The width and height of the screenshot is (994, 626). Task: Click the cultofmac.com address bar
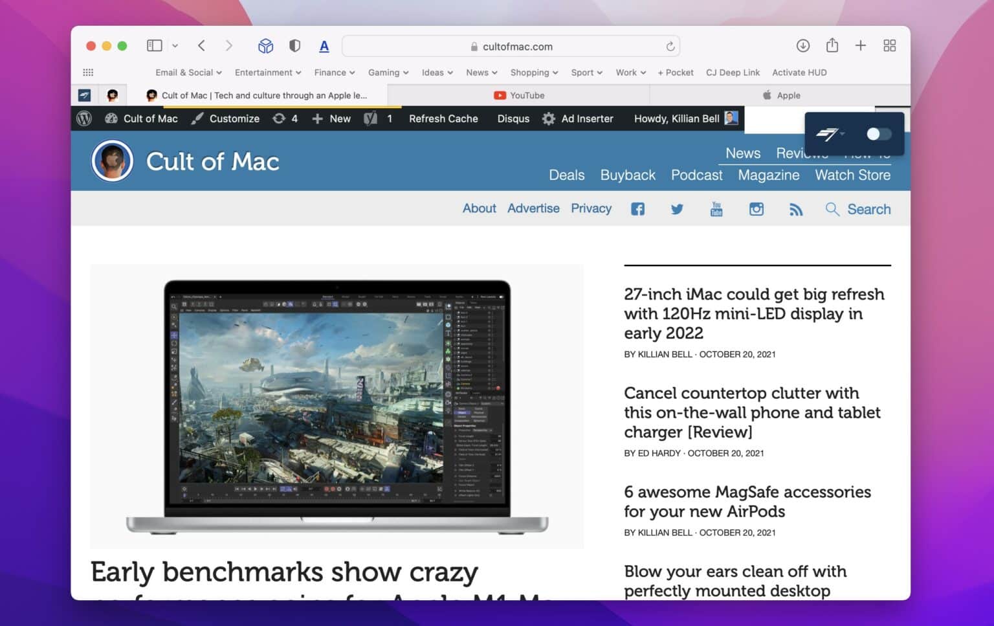(x=511, y=47)
